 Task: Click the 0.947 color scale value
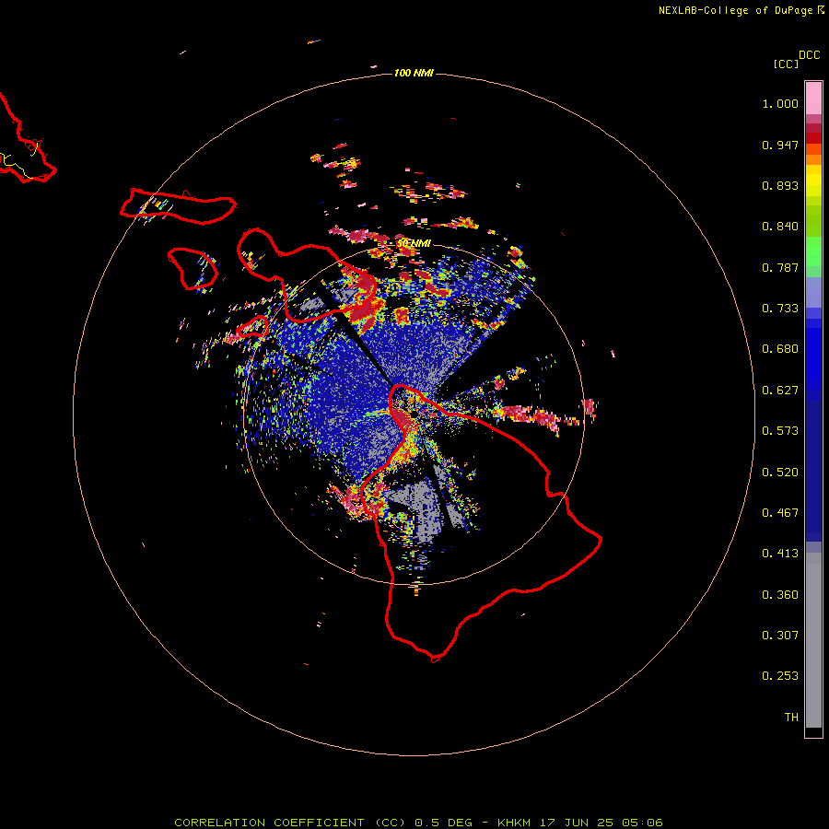[780, 145]
